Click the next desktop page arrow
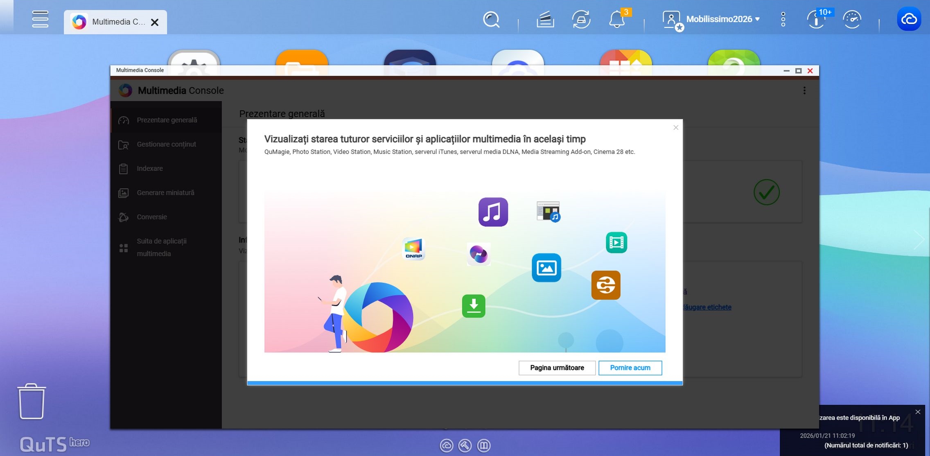Viewport: 930px width, 456px height. [919, 239]
